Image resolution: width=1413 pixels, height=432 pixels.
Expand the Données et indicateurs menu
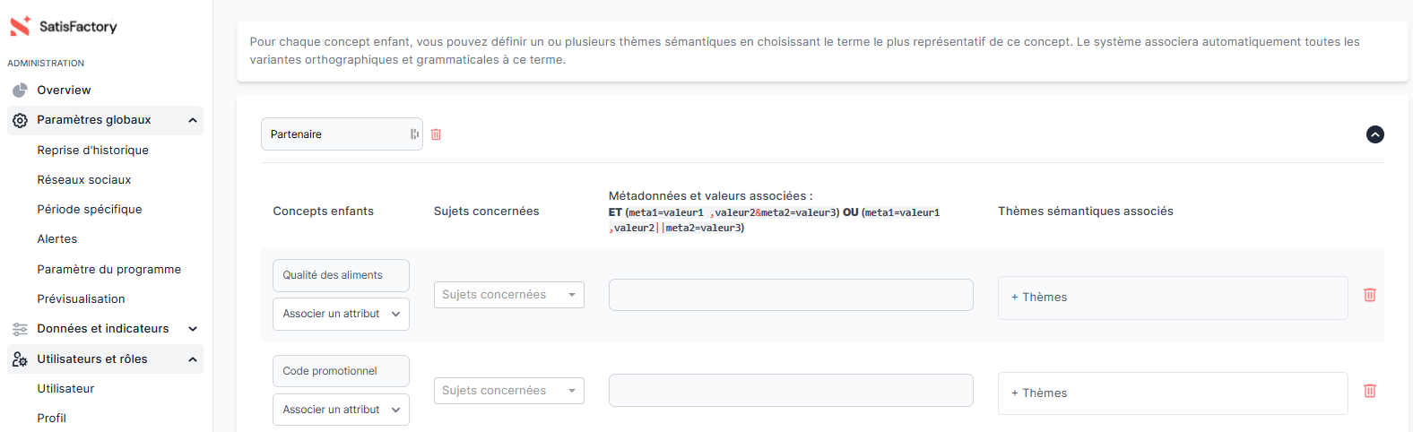(x=193, y=329)
